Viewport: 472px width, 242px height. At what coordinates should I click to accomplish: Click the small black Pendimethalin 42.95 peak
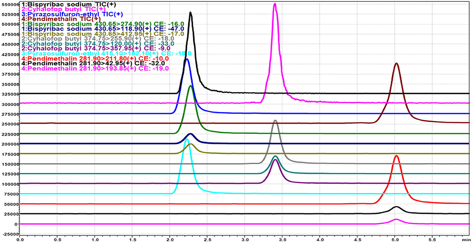397,207
